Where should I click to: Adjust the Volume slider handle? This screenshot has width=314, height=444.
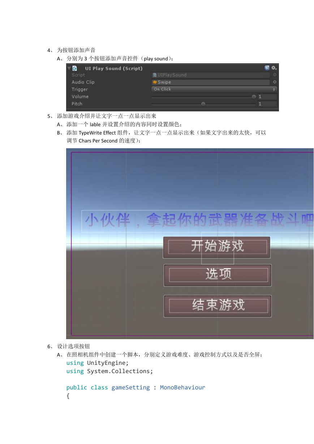[x=254, y=97]
